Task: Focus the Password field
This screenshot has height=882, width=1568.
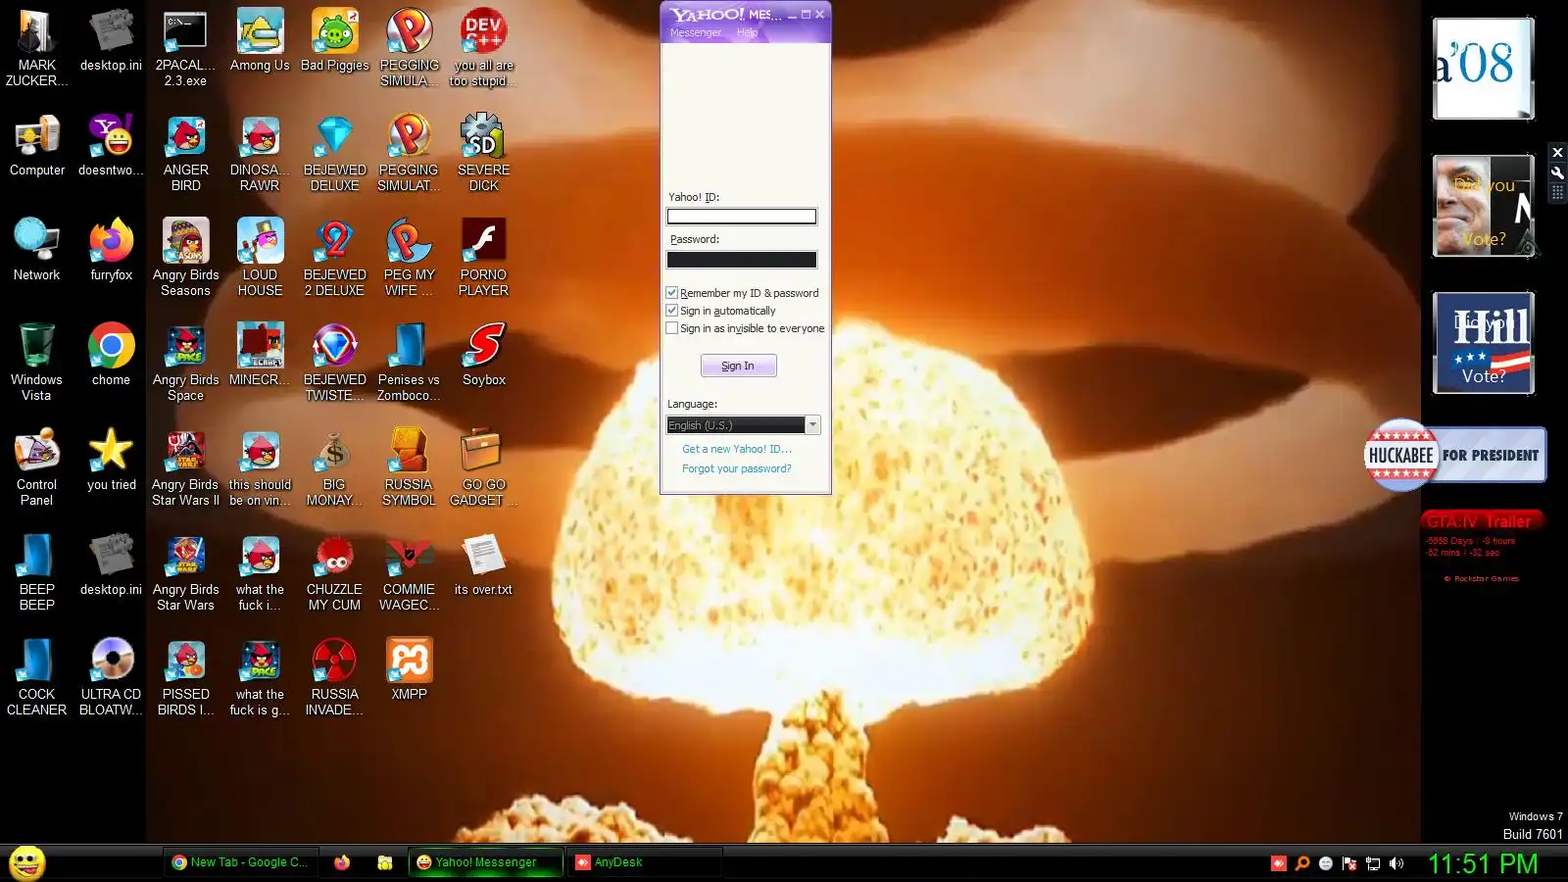Action: 742,260
